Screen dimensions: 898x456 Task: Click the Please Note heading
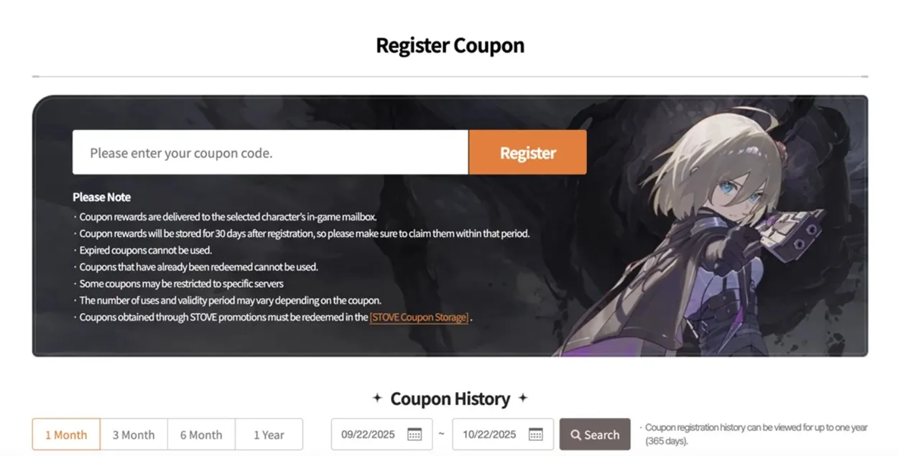102,197
